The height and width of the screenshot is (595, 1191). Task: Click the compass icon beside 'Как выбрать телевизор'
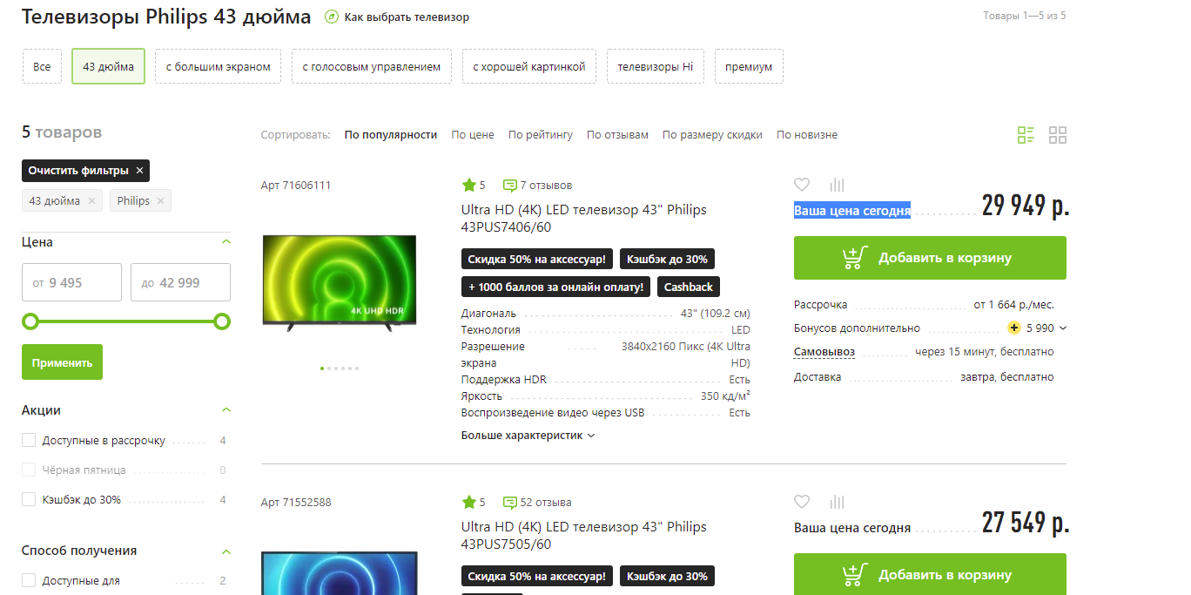pos(331,17)
